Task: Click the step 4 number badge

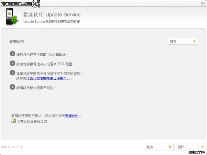Action: (x=13, y=87)
